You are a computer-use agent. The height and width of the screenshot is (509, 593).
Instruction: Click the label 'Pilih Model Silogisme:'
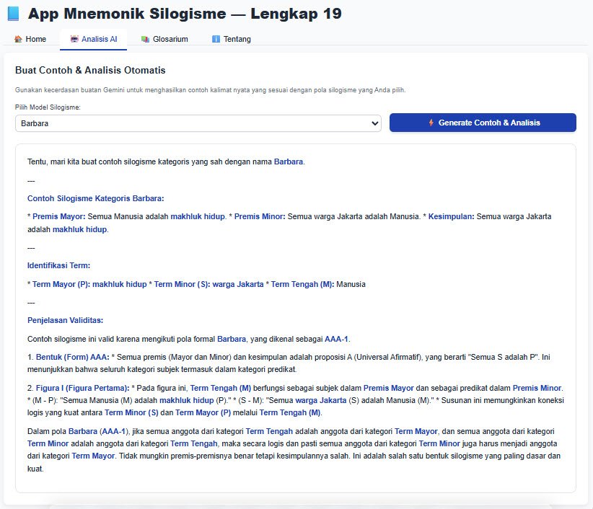[x=48, y=107]
